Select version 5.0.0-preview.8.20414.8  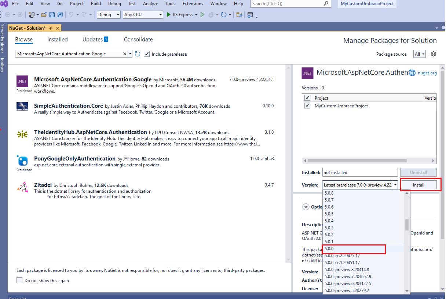[363, 269]
